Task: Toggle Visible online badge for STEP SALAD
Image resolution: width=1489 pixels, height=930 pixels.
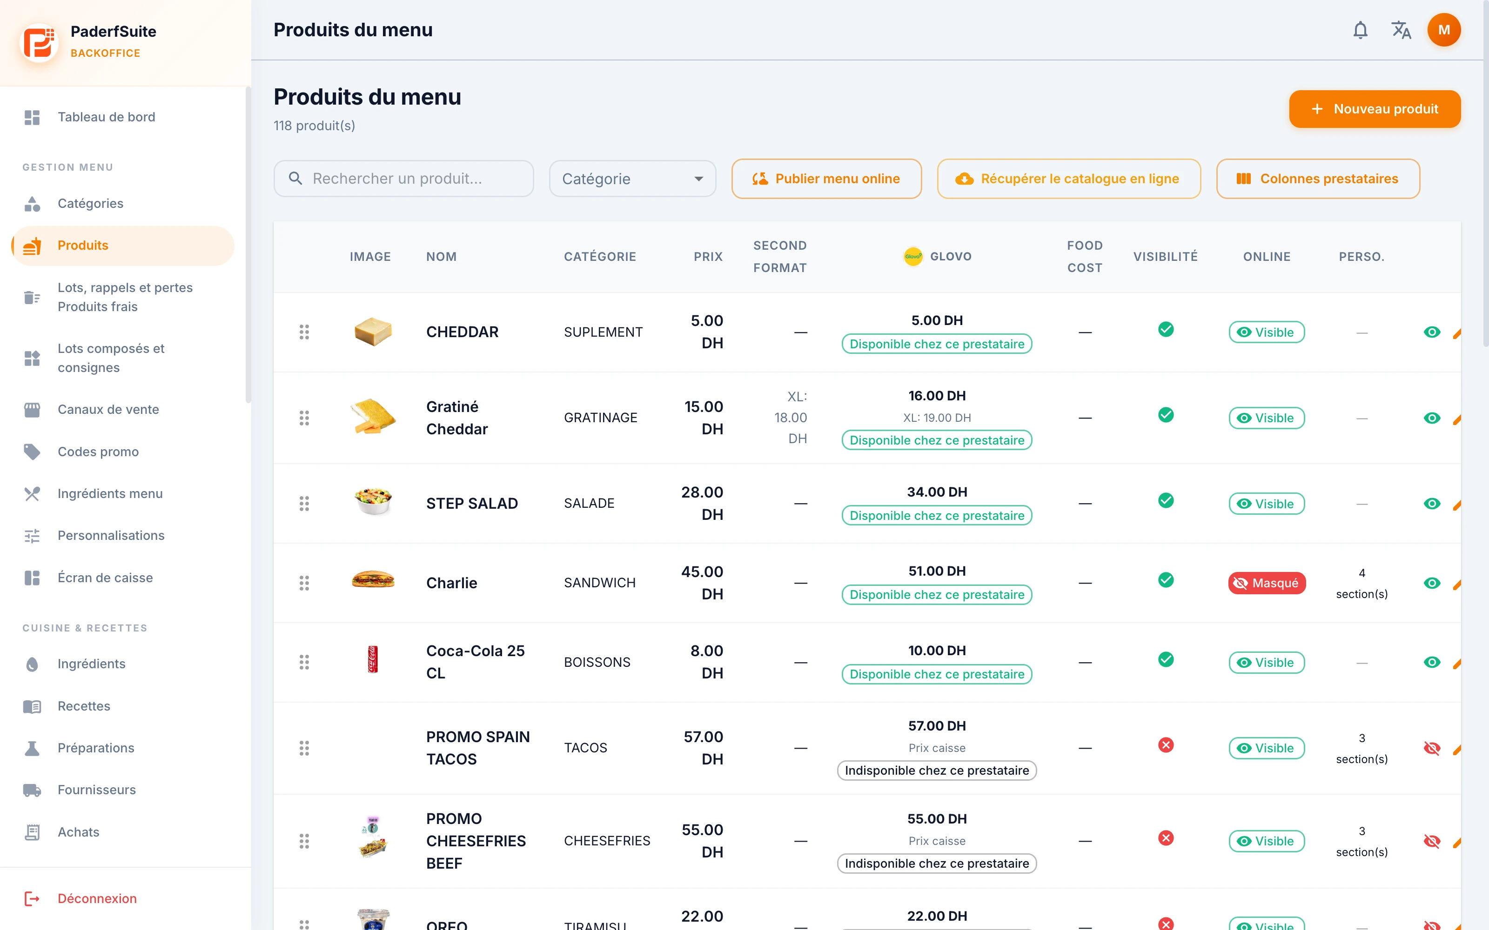Action: pos(1266,504)
